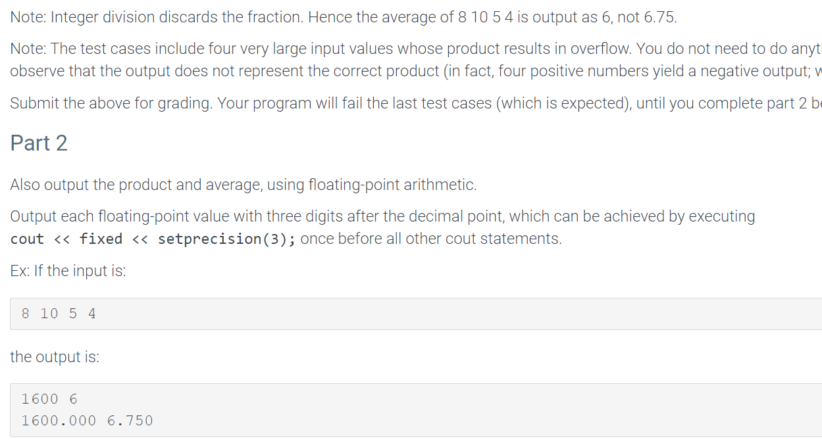The image size is (822, 447).
Task: Click the "Also output the product and average" line
Action: coord(244,185)
